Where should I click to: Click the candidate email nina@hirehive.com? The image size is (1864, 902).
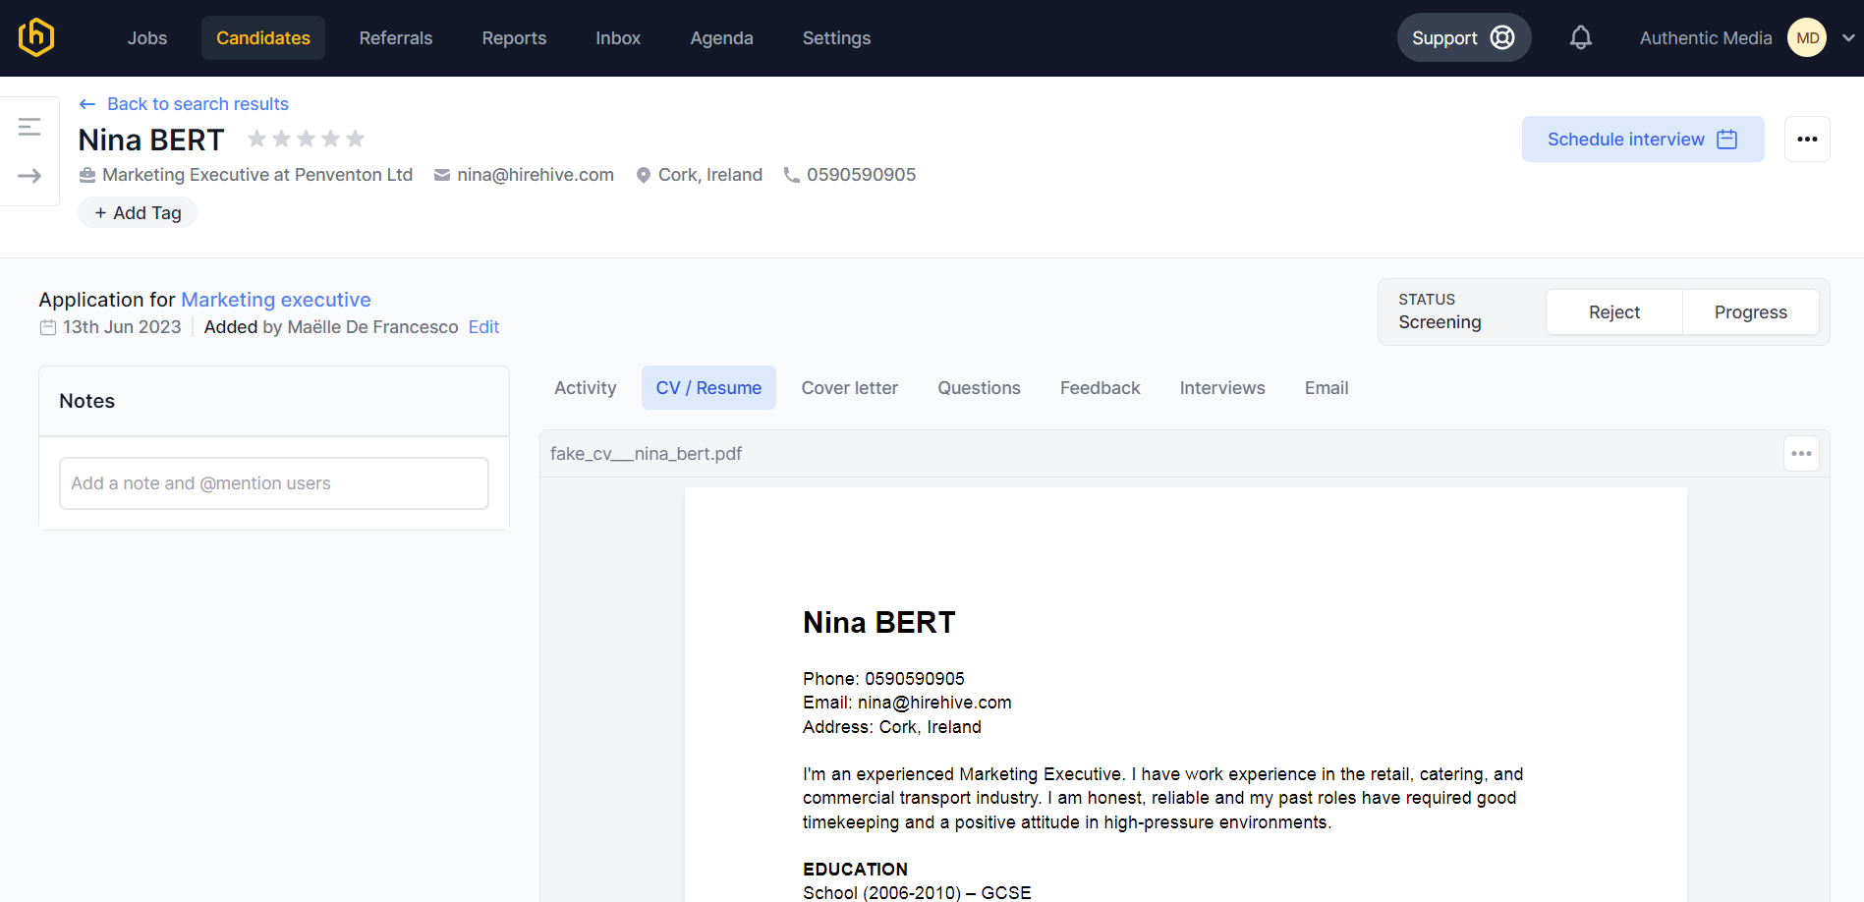tap(536, 175)
